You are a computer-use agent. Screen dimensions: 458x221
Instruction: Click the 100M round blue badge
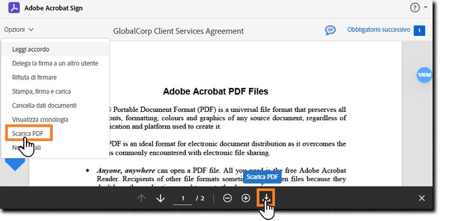click(x=424, y=74)
